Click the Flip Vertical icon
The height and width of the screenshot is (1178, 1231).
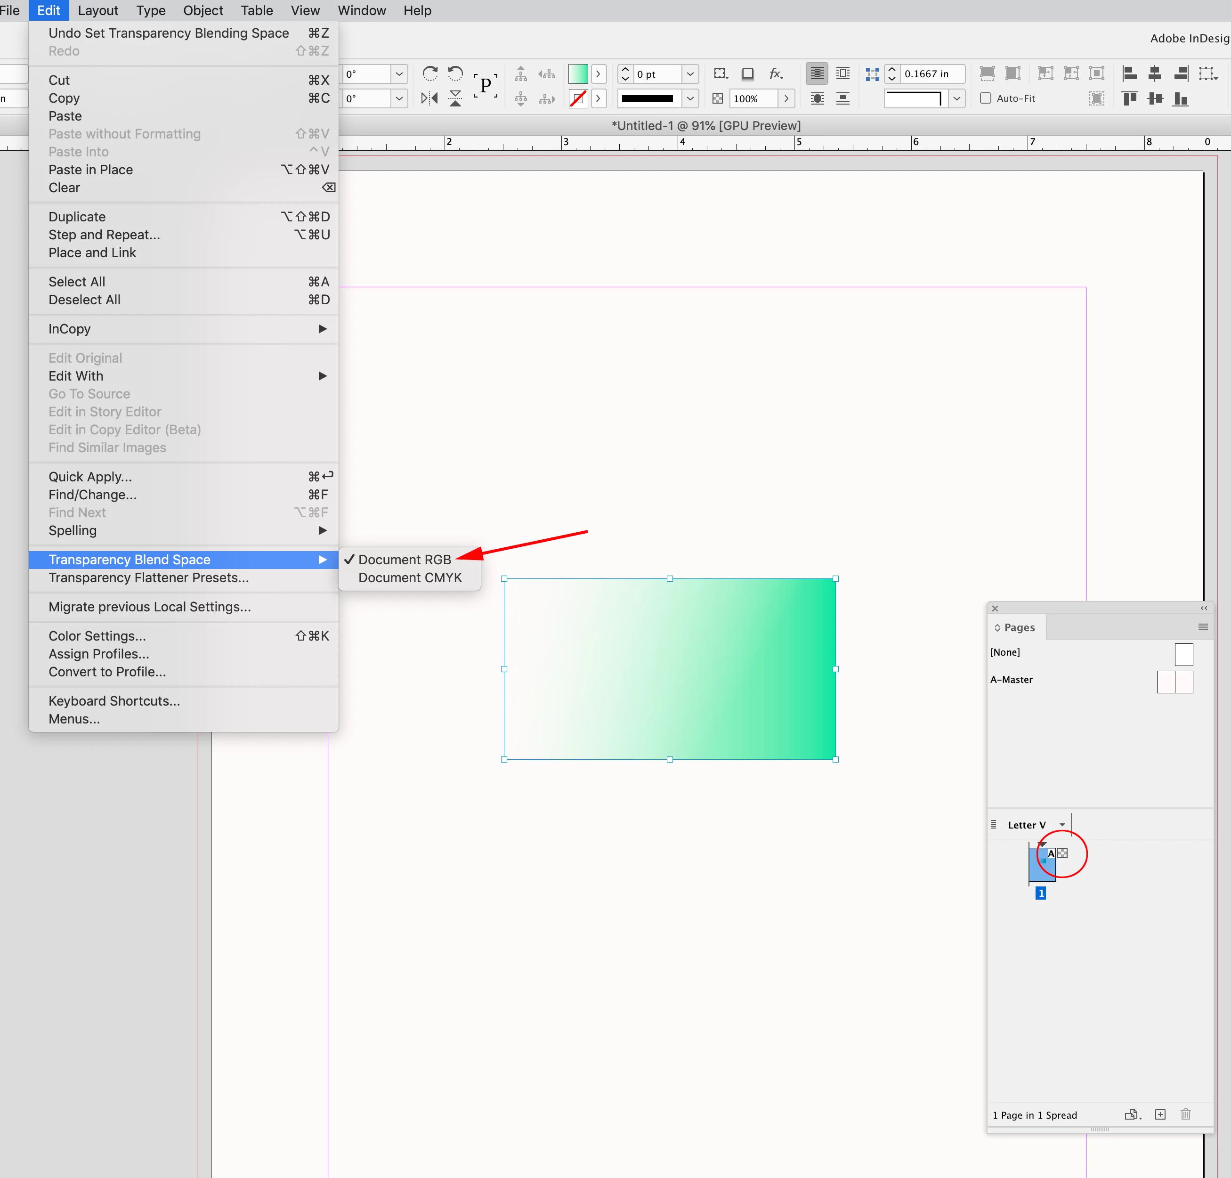[x=456, y=98]
